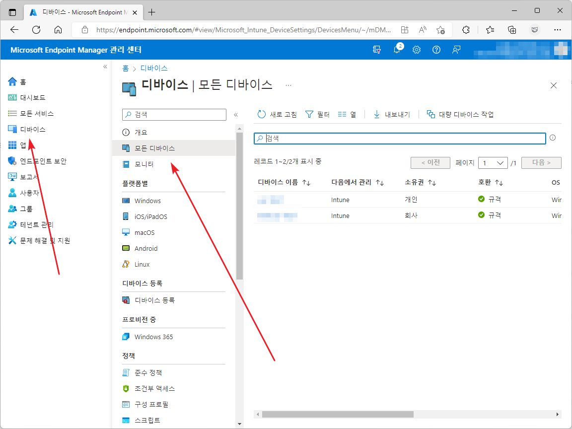Open 모든 서비스 in the left navigation
Viewport: 572px width, 429px height.
click(x=31, y=113)
